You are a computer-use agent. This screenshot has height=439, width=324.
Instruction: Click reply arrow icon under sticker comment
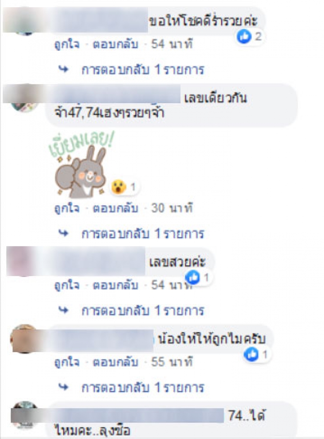[x=64, y=233]
